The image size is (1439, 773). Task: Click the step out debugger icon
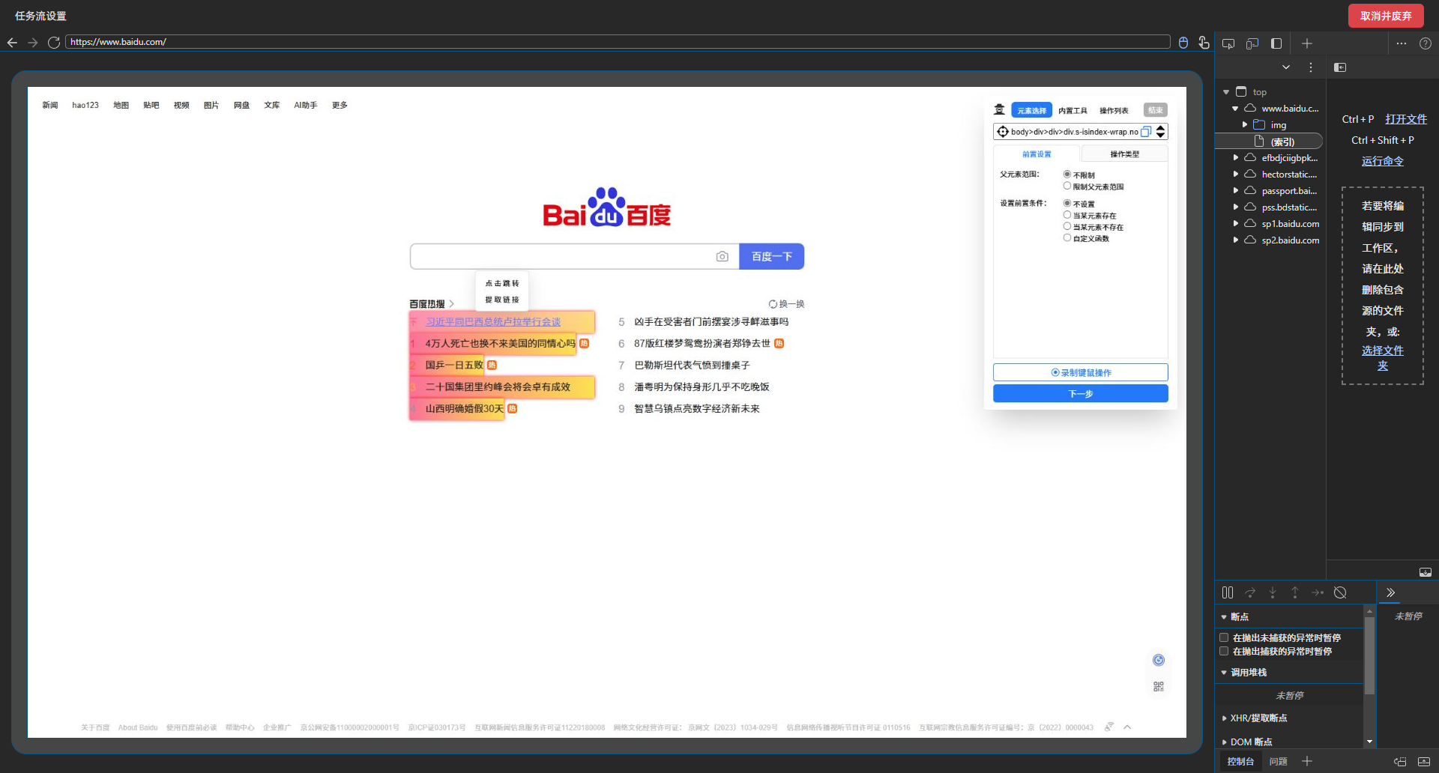(x=1295, y=592)
